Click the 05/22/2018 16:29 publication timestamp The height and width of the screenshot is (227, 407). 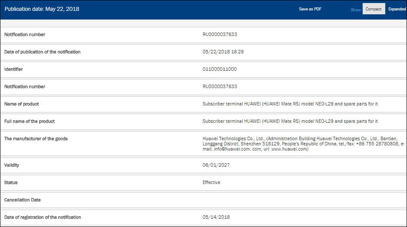coord(223,52)
